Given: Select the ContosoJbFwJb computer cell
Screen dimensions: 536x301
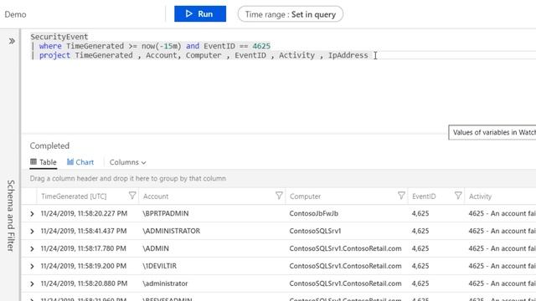Looking at the screenshot, I should coord(313,214).
